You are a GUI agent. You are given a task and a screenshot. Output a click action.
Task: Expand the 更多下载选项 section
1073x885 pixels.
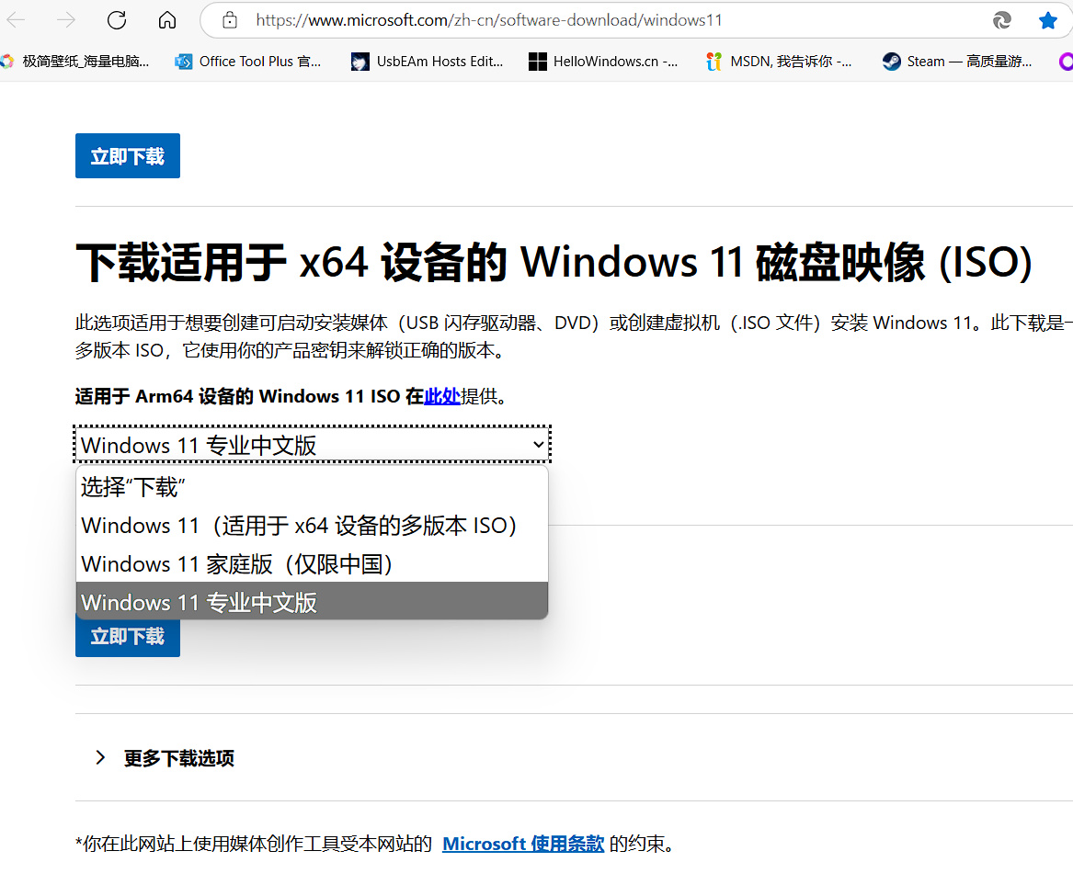pos(166,758)
